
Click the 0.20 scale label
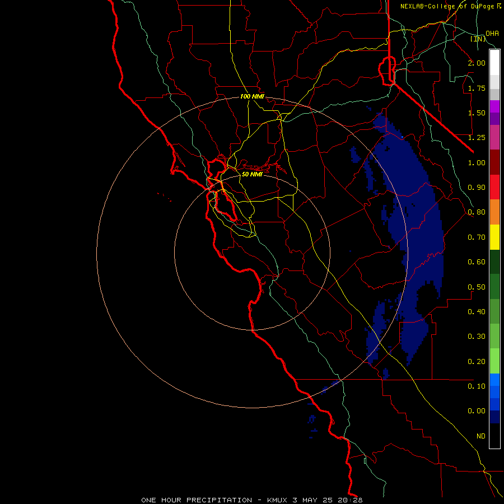point(477,361)
